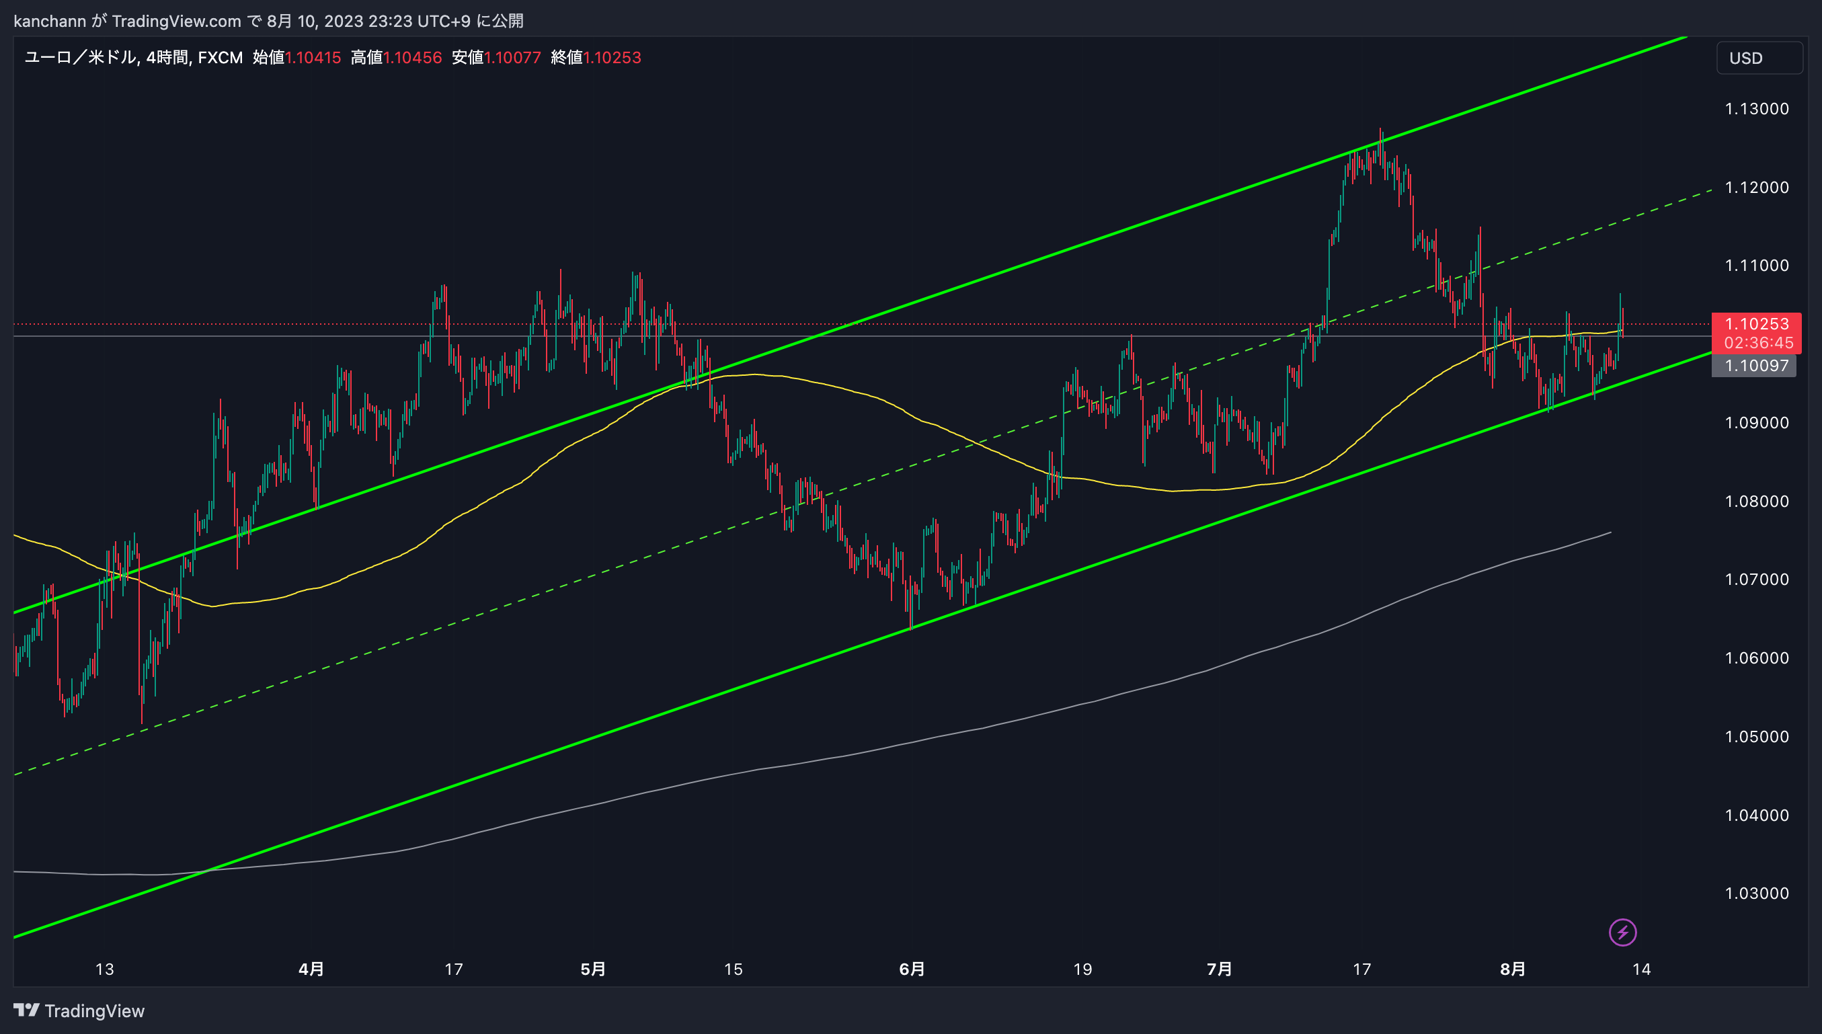This screenshot has width=1822, height=1034.
Task: Click the 1.07000 price axis label
Action: [x=1757, y=580]
